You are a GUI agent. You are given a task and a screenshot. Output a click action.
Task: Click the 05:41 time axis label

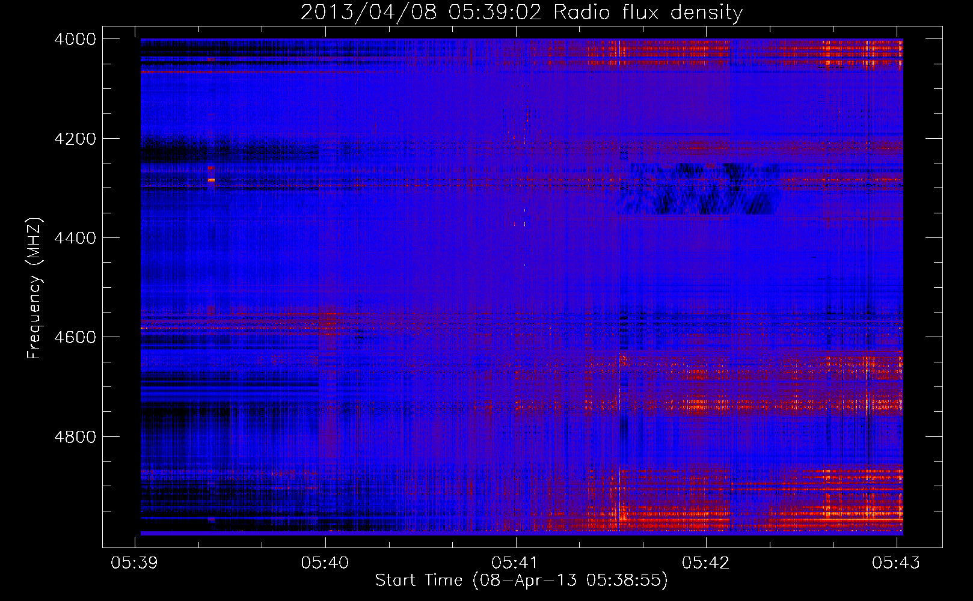[515, 563]
